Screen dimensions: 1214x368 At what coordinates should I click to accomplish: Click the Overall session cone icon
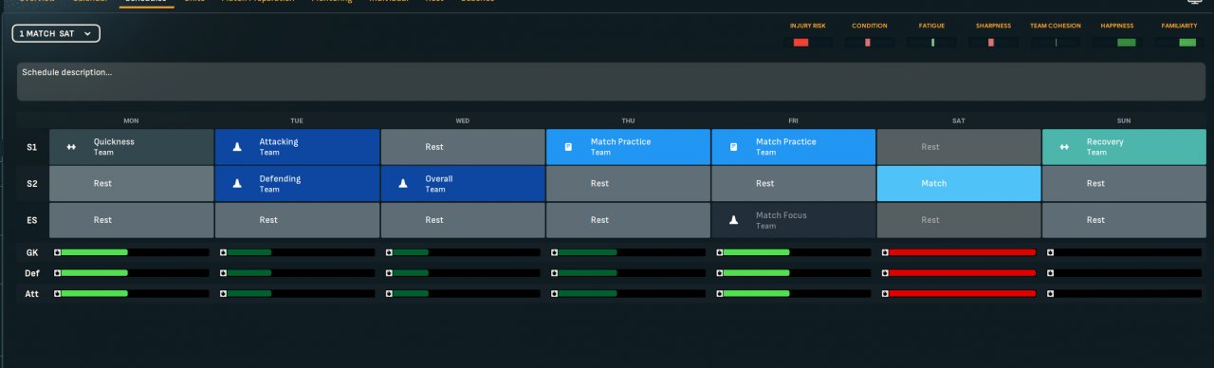[x=402, y=183]
